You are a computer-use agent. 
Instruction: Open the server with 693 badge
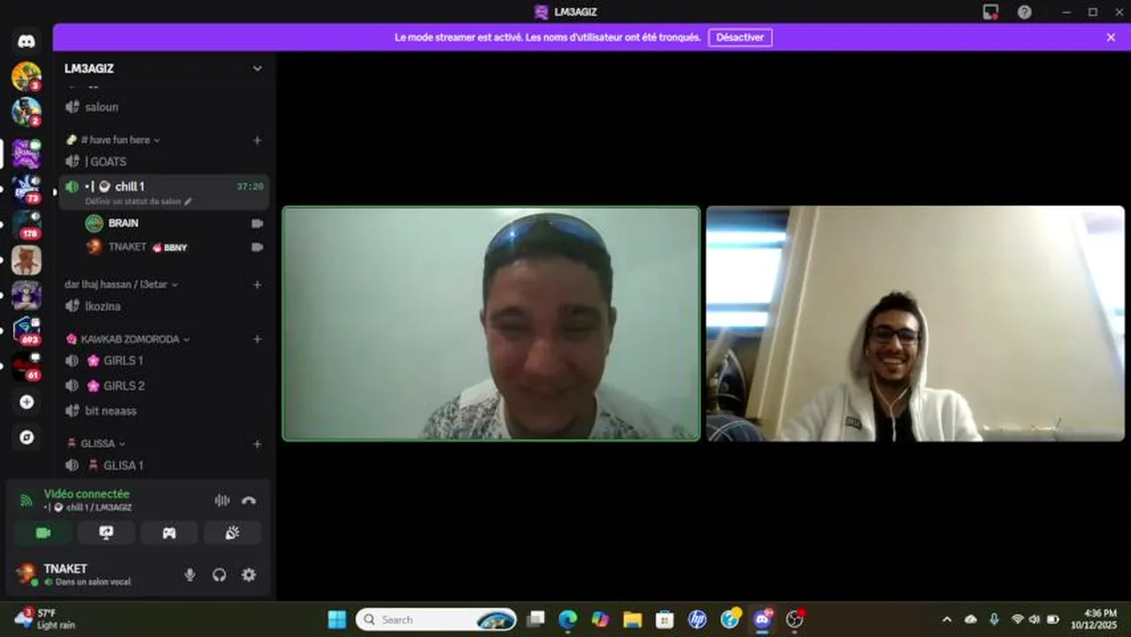[x=27, y=330]
